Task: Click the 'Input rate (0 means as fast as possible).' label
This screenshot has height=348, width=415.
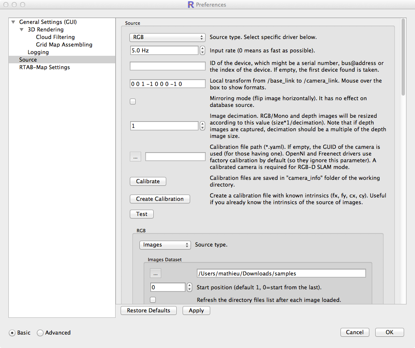Action: click(262, 50)
